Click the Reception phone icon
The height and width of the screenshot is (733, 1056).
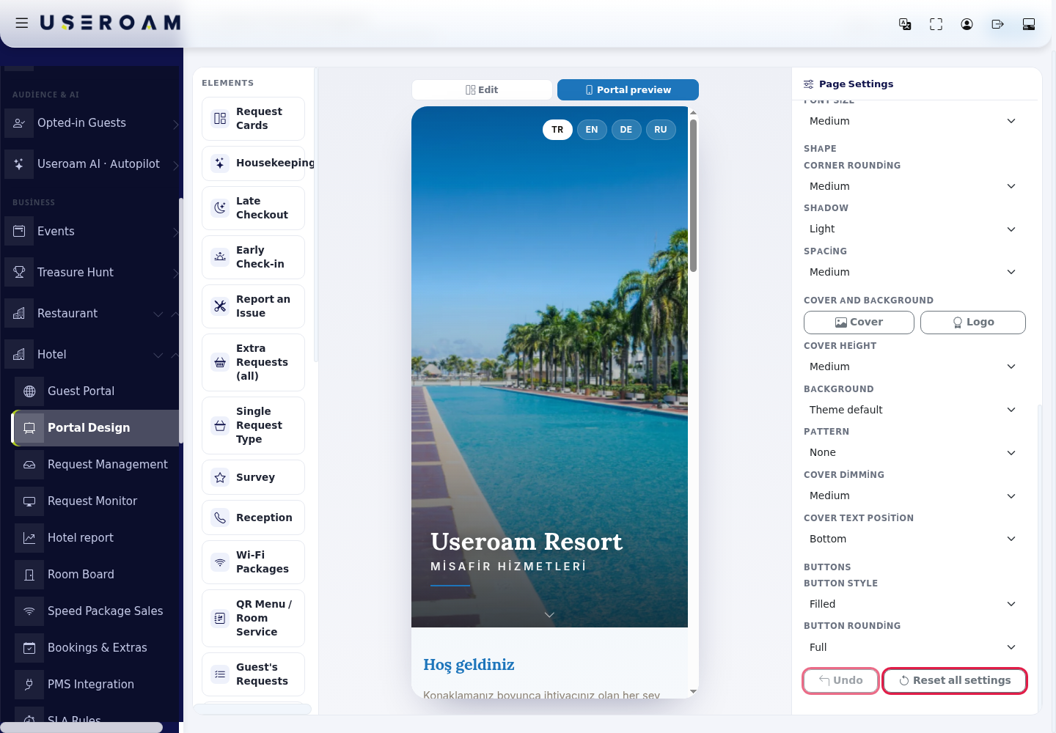pyautogui.click(x=220, y=518)
